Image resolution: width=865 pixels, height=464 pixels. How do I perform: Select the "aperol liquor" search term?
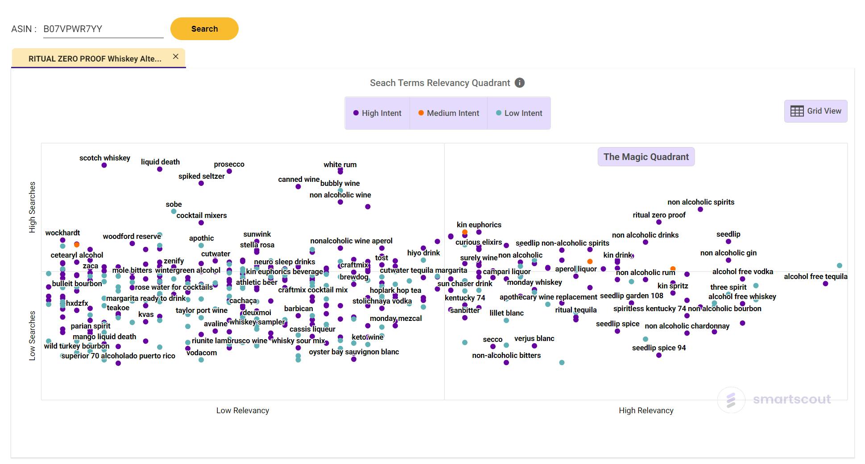click(576, 269)
